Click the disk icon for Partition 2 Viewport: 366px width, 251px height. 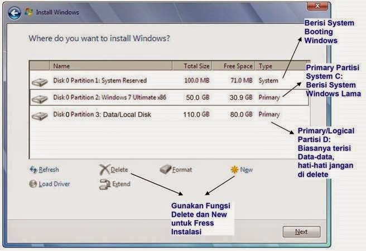tap(40, 99)
